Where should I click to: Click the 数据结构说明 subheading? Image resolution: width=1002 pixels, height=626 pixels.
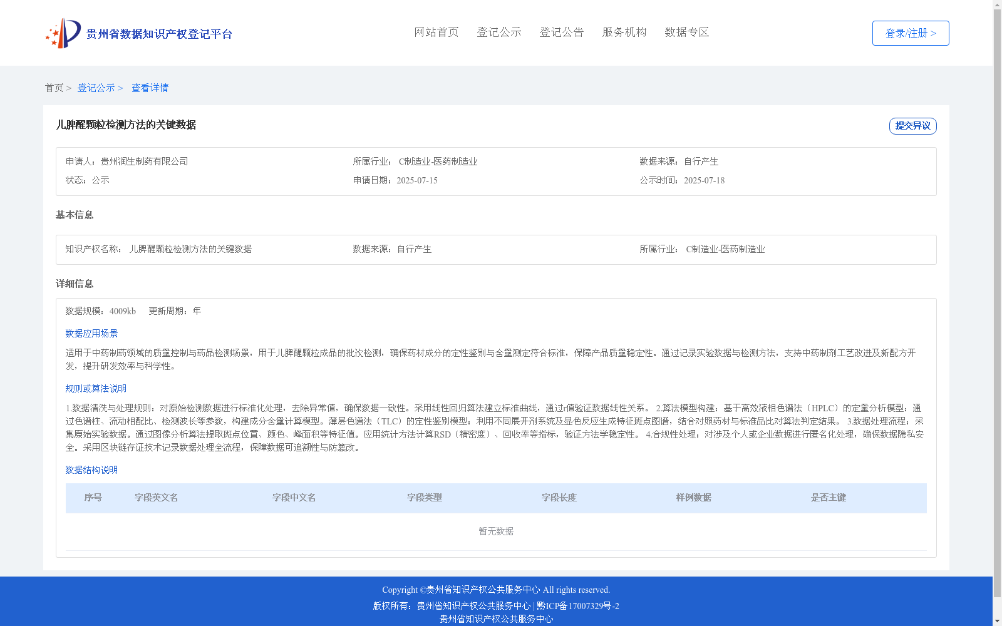click(91, 470)
